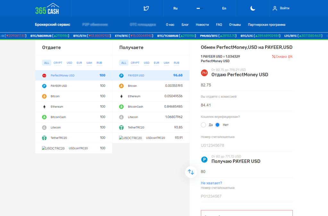
Task: Select Bitcoin icon in Получаете list
Action: (121, 86)
